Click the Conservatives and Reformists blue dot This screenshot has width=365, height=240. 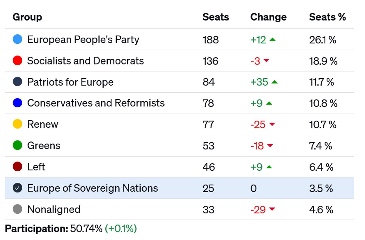(18, 103)
